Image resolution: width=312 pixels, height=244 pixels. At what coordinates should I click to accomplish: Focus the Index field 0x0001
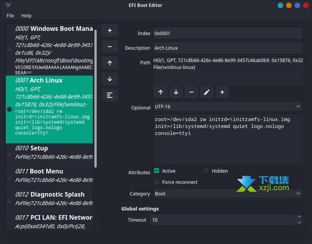pyautogui.click(x=228, y=33)
